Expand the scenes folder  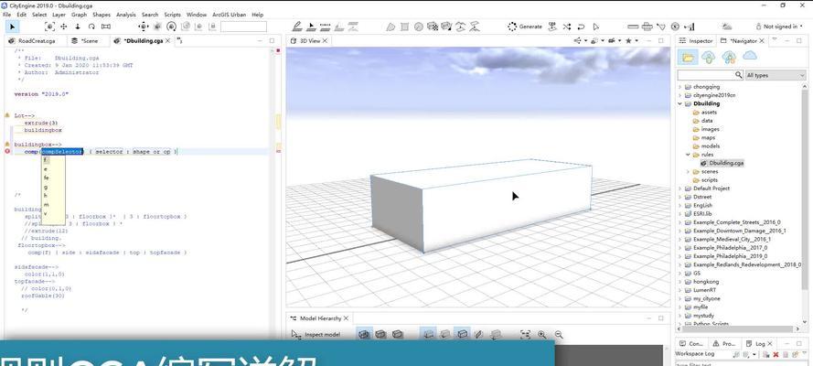pyautogui.click(x=689, y=172)
